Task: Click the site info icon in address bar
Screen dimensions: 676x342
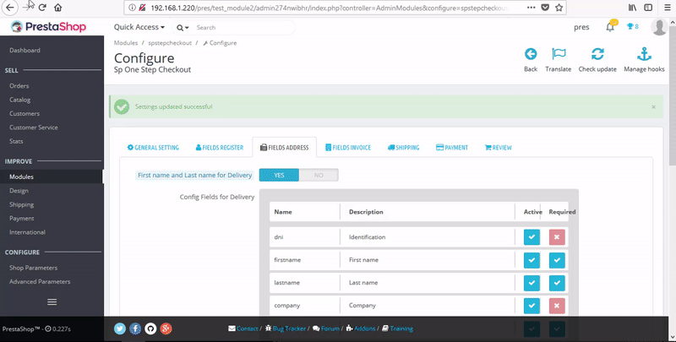Action: (133, 8)
